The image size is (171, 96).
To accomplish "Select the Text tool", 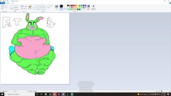I will (x=26, y=6).
